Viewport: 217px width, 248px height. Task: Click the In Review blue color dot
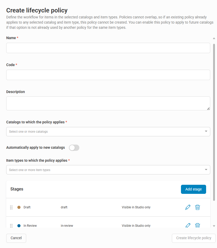point(19,226)
